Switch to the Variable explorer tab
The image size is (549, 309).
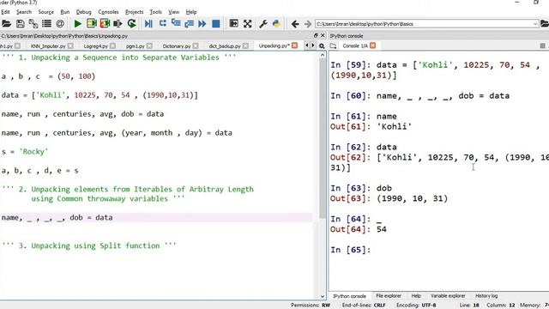click(x=448, y=296)
